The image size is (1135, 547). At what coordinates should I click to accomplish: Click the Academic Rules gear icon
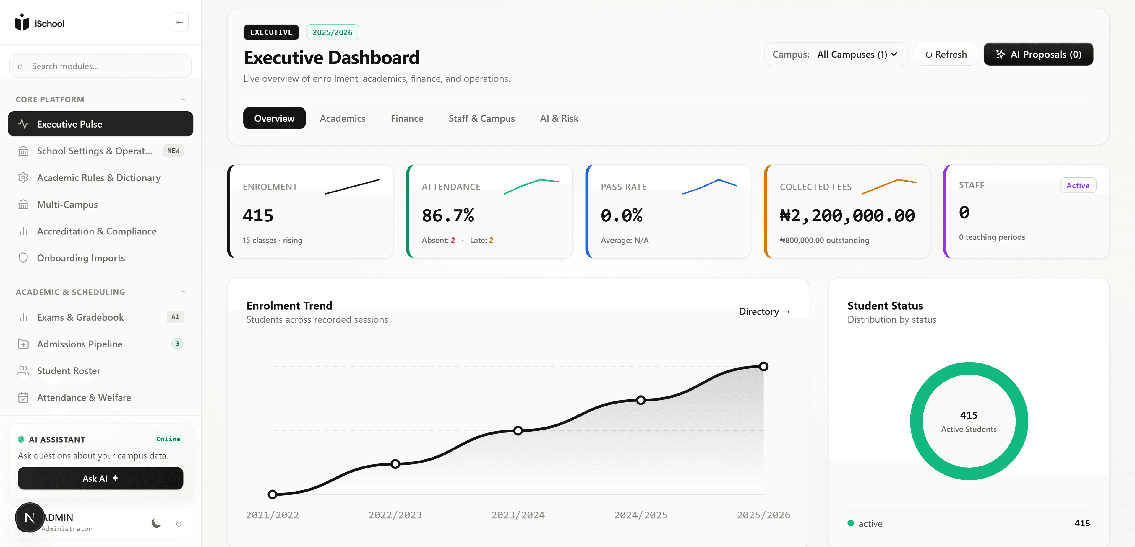point(23,177)
